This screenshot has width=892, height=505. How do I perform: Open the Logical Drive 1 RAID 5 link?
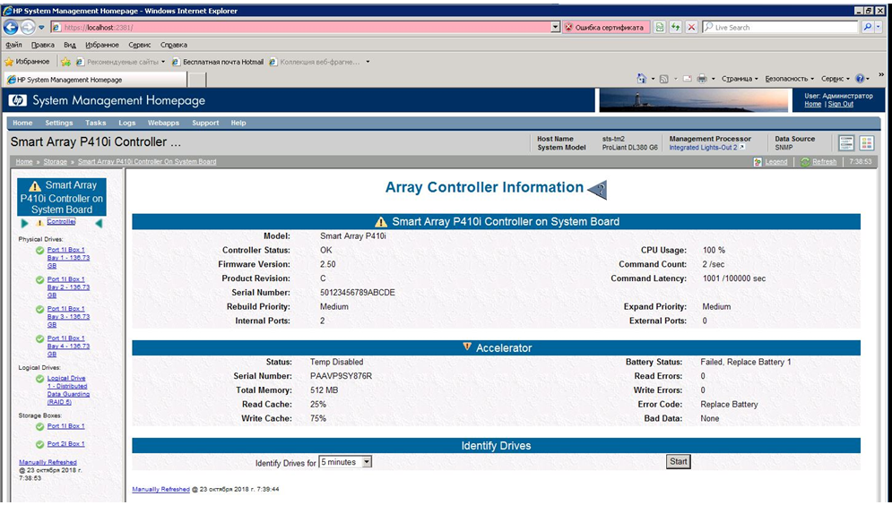tap(68, 389)
